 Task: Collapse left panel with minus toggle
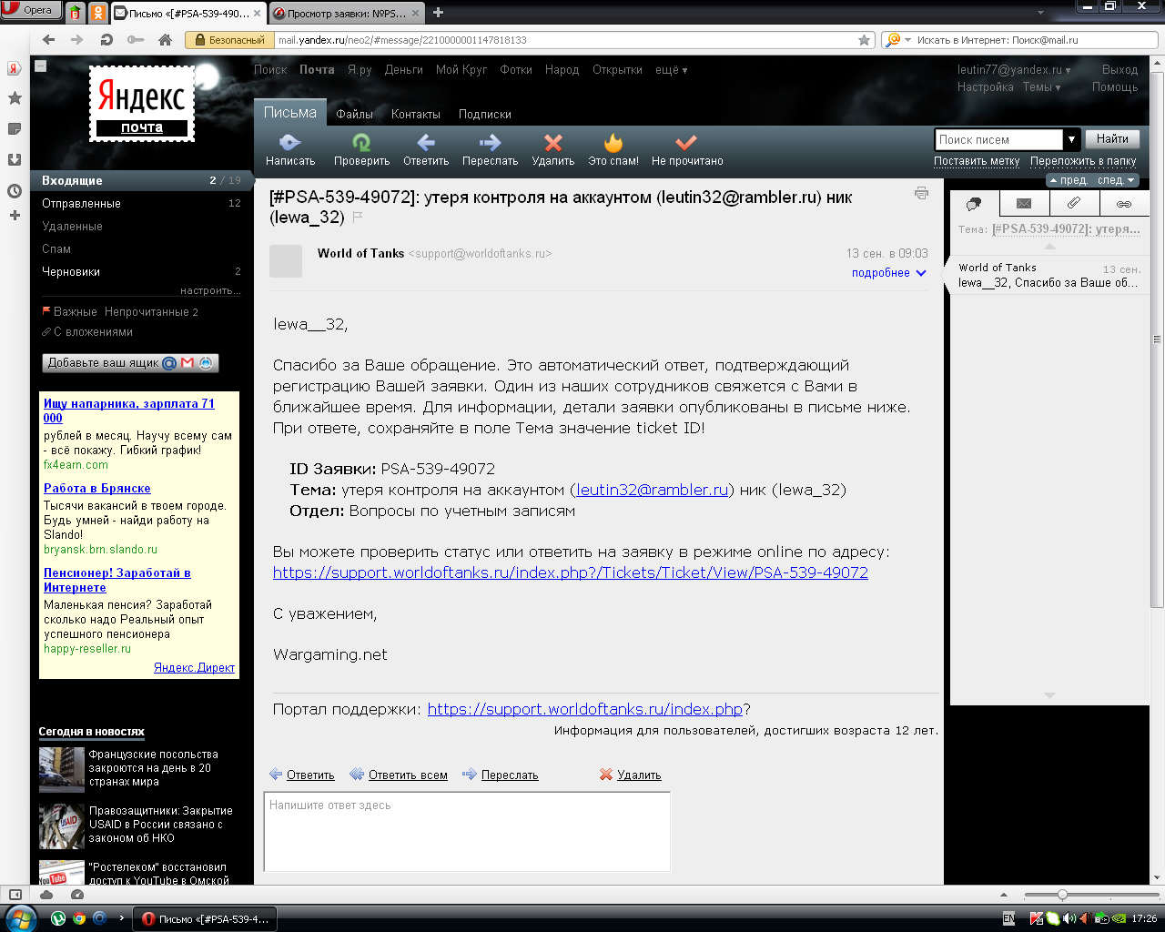click(40, 66)
